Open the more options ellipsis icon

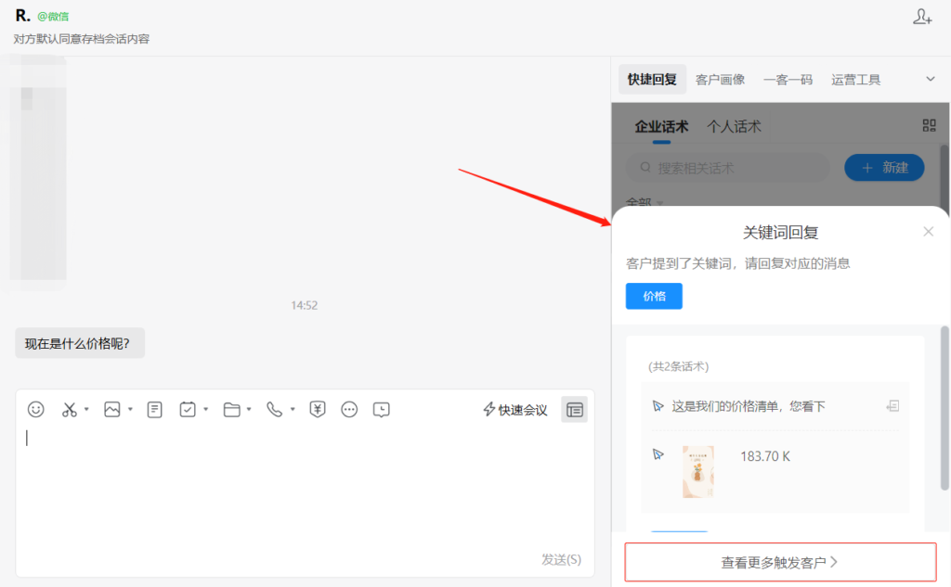[x=349, y=409]
